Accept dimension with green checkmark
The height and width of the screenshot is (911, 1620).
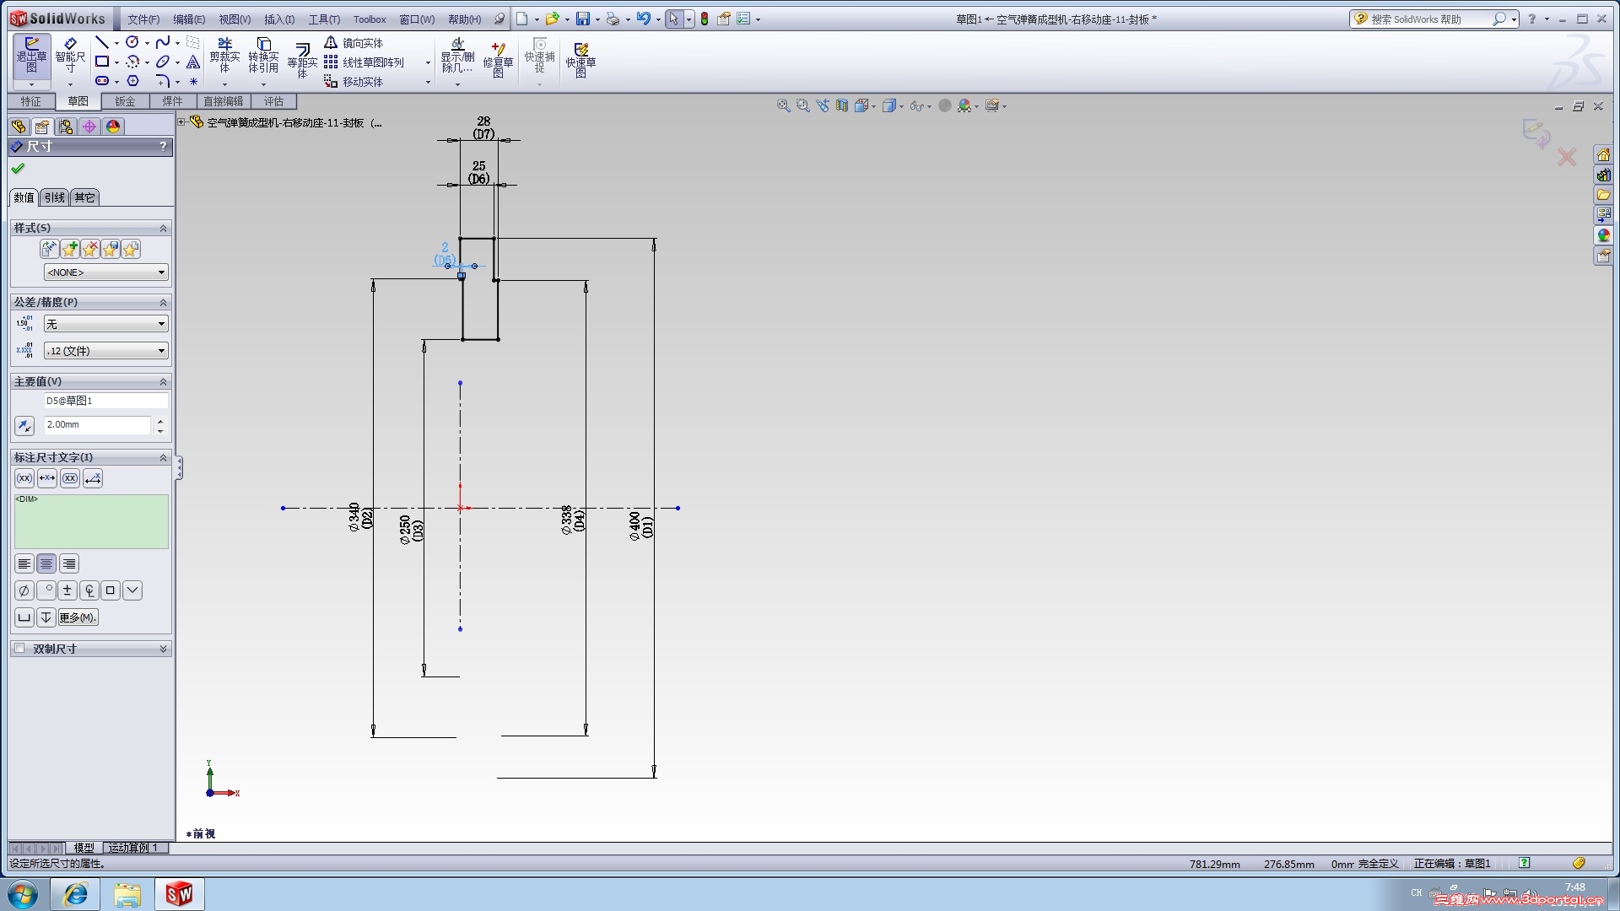click(x=18, y=169)
